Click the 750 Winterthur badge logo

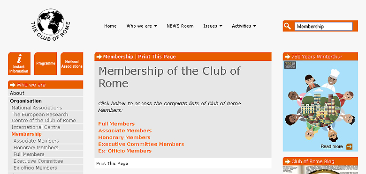pos(290,65)
